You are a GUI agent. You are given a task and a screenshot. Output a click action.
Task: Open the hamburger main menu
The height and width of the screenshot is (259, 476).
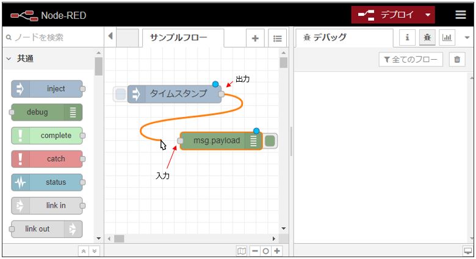coord(461,15)
